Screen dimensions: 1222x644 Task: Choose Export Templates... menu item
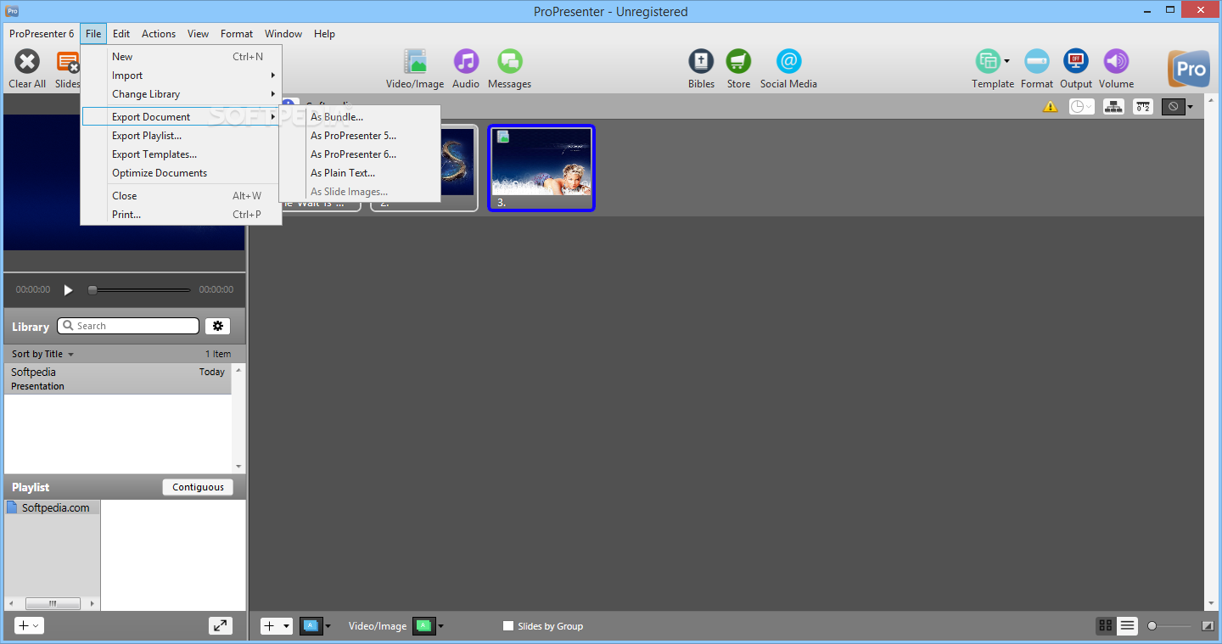pyautogui.click(x=181, y=154)
